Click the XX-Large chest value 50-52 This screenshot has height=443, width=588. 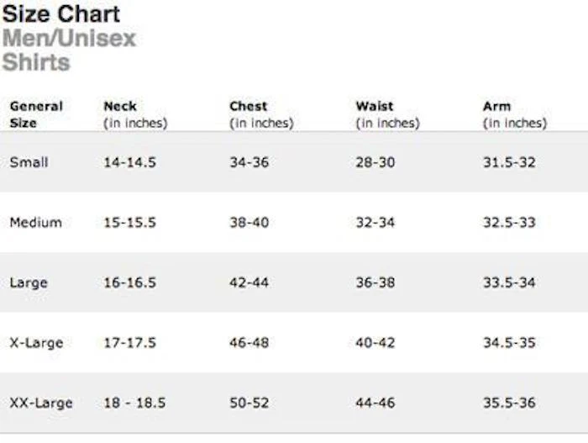[x=249, y=403]
